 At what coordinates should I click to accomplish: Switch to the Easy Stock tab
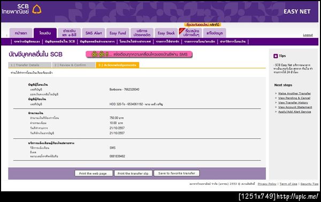point(166,33)
